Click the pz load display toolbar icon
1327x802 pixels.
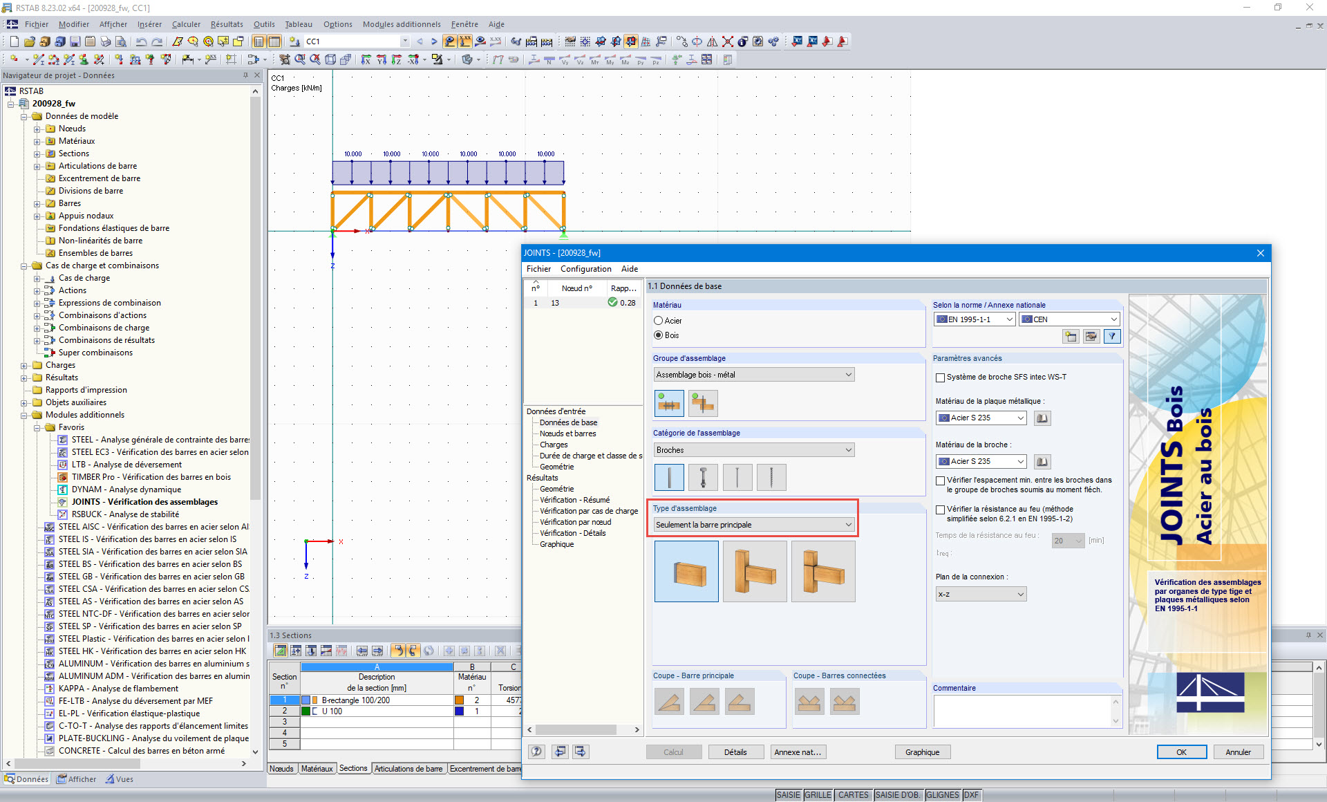[656, 59]
